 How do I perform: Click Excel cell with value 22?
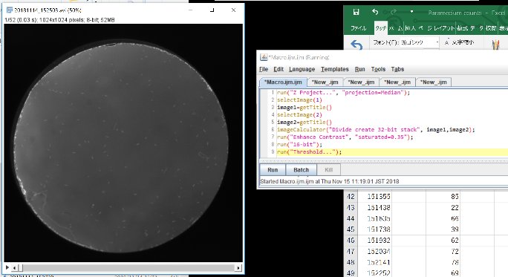point(443,207)
